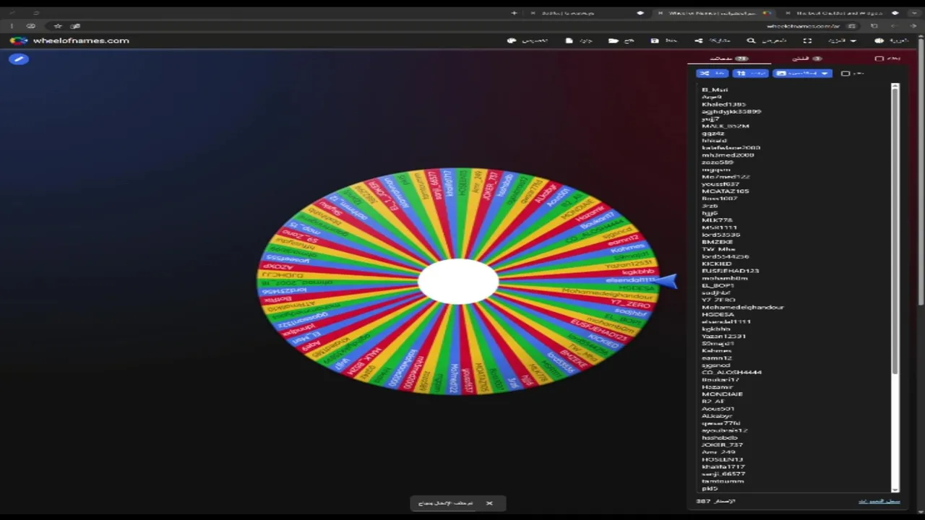Open the browser three-dot menu

tap(12, 26)
